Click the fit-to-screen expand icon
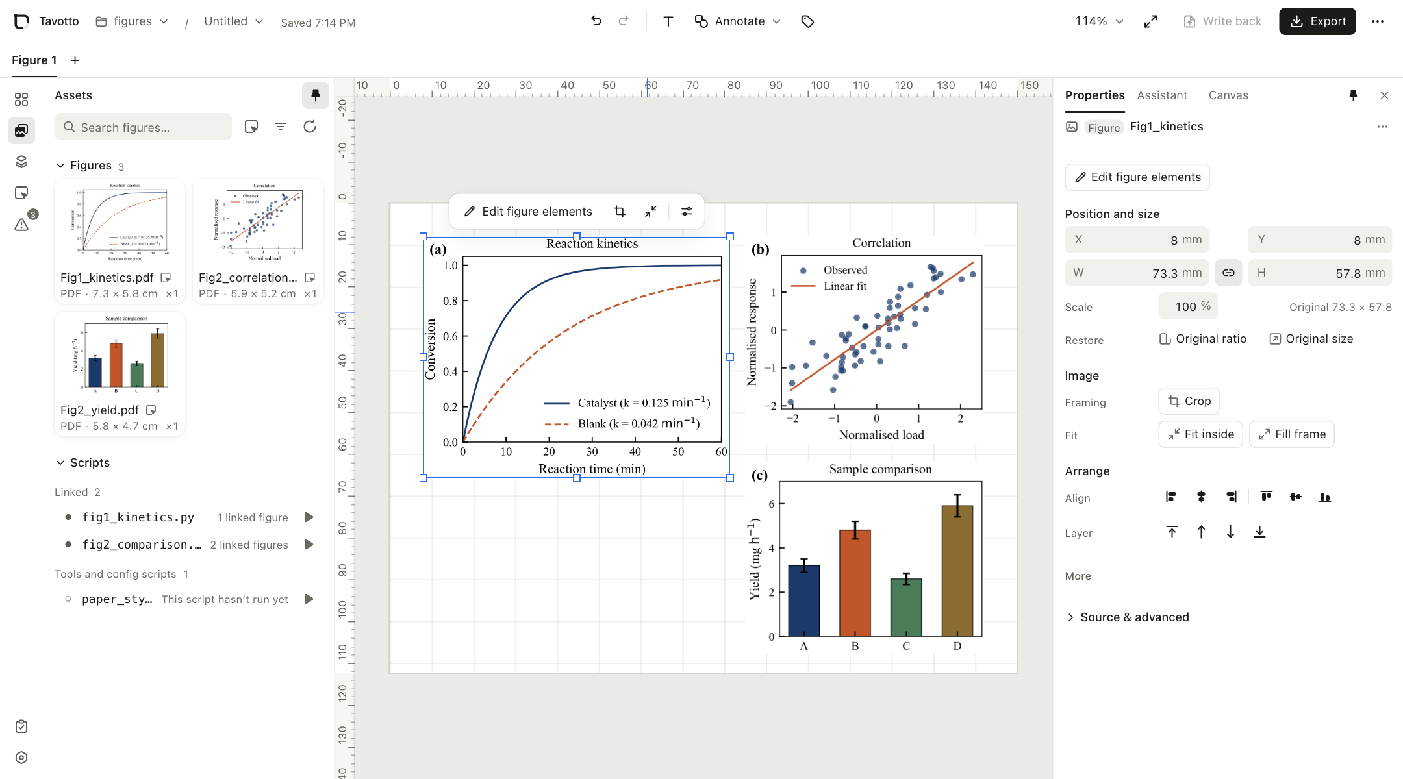 (x=1150, y=21)
